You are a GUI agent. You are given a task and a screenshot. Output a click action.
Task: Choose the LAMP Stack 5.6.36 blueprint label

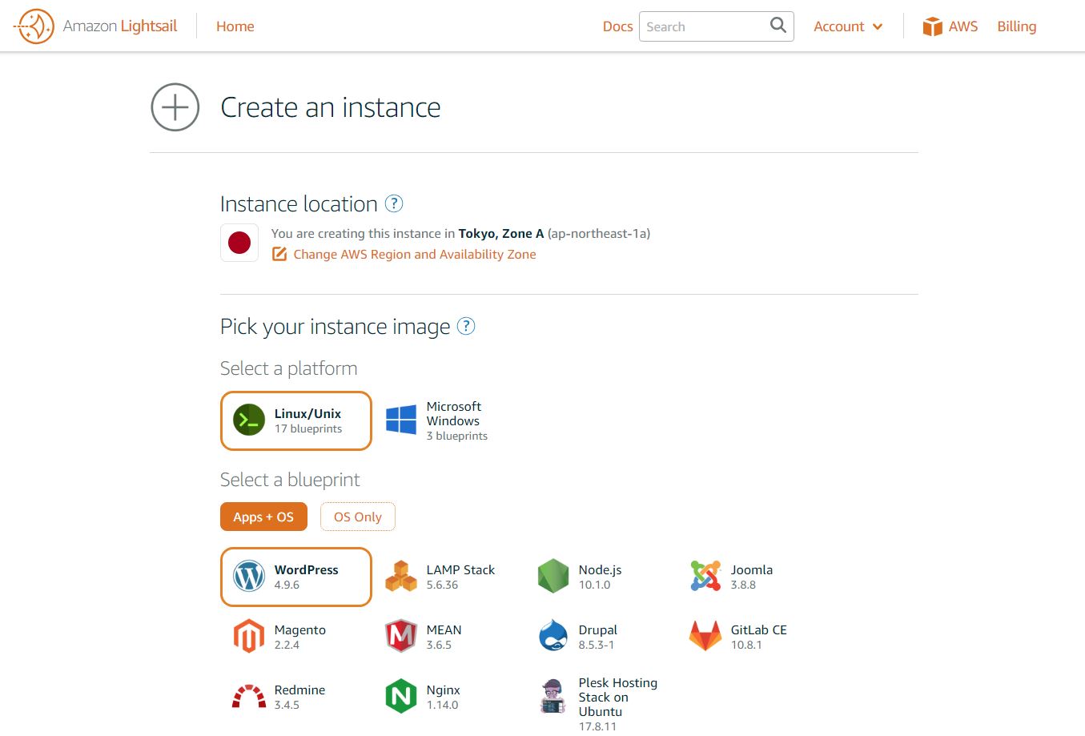(x=460, y=577)
